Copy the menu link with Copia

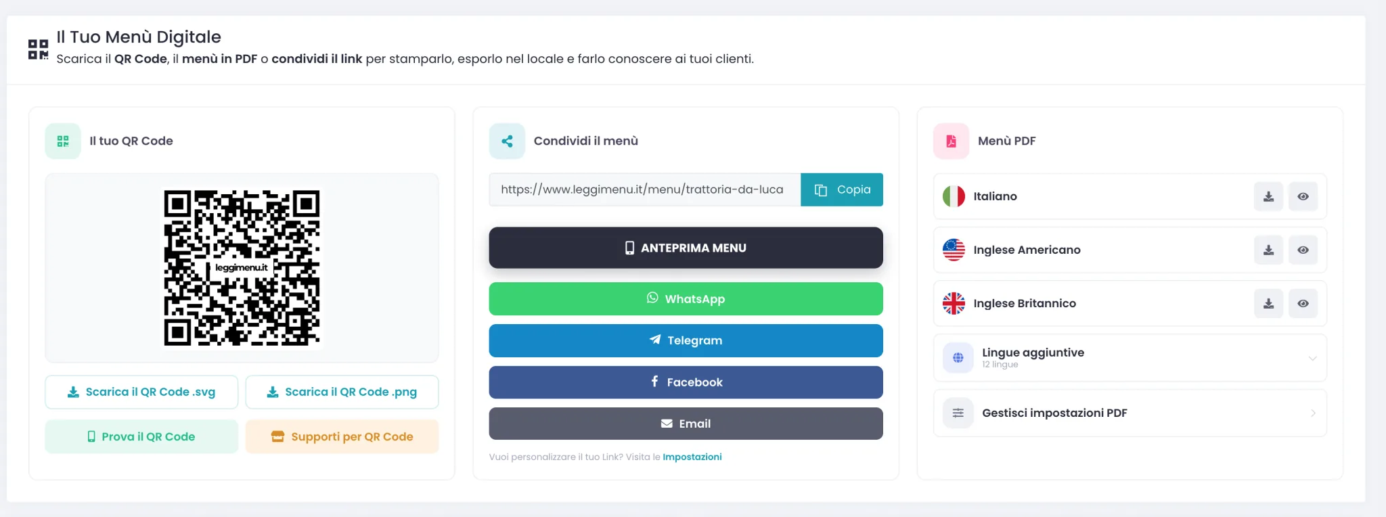point(842,189)
